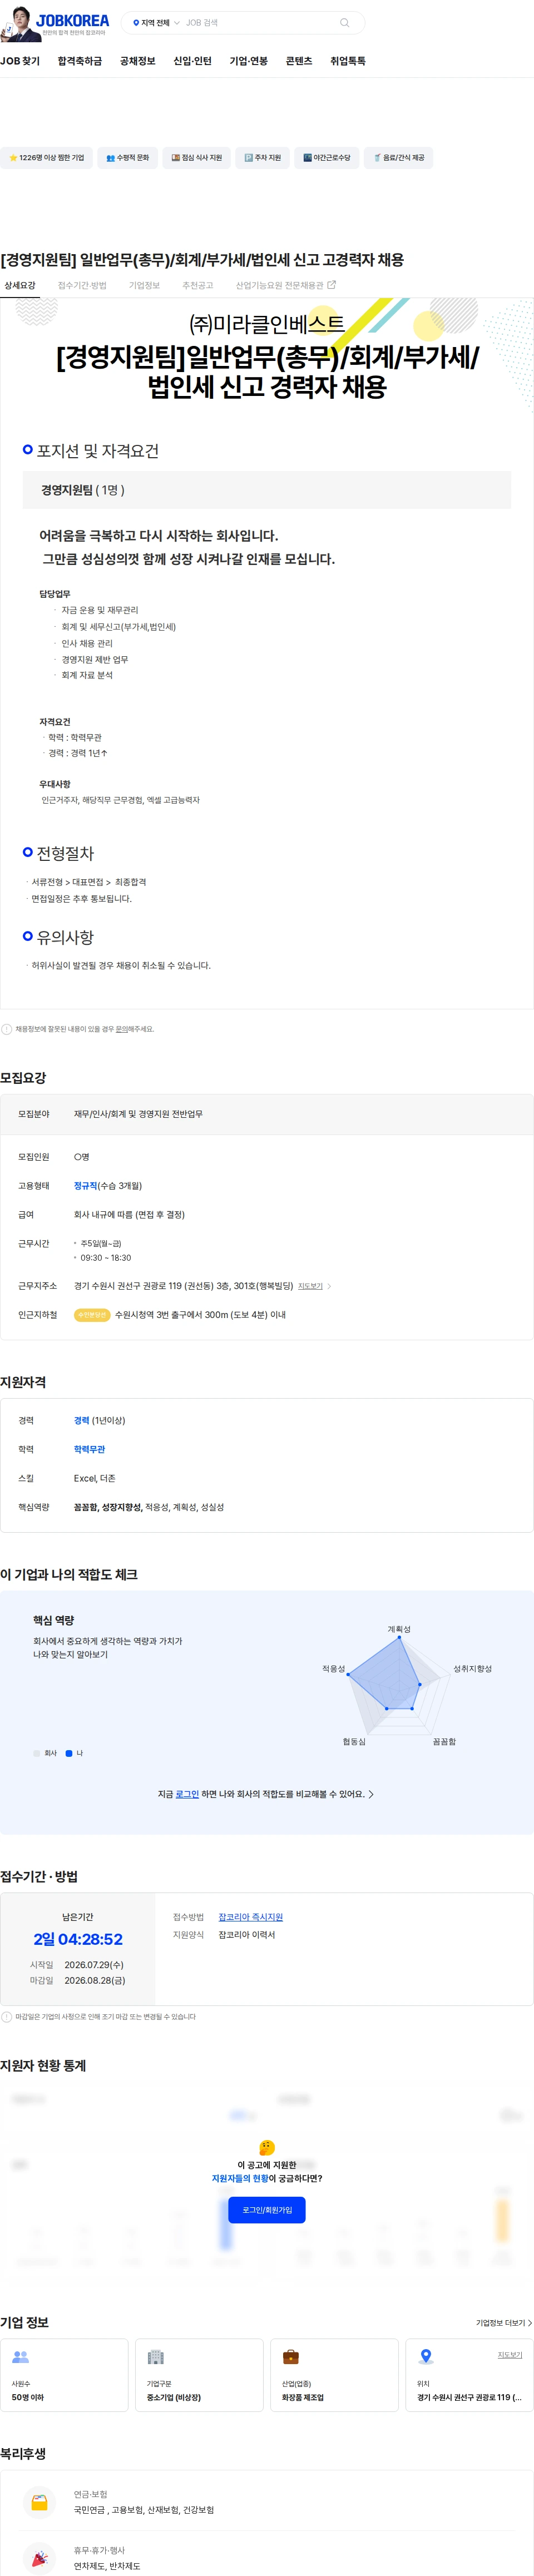Click the 기업구분 building icon
This screenshot has width=534, height=2576.
[x=155, y=2357]
